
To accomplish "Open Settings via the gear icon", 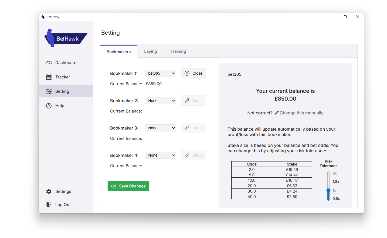I will (x=49, y=191).
